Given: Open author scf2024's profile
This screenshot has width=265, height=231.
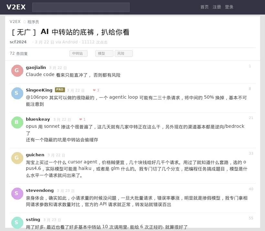Looking at the screenshot, I should tap(18, 42).
